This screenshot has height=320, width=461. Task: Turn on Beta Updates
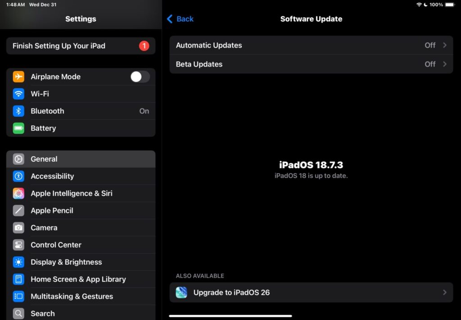(311, 64)
